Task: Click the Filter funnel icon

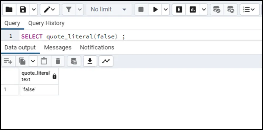Action: click(x=69, y=10)
